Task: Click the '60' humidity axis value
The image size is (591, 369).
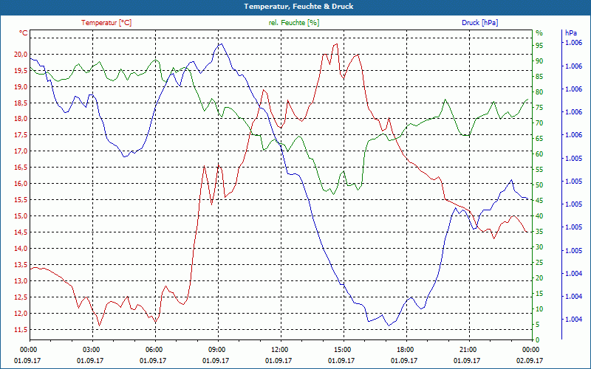Action: point(539,154)
